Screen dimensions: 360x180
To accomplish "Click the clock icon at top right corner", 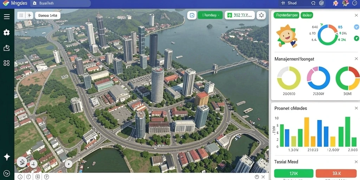I will pyautogui.click(x=355, y=3).
